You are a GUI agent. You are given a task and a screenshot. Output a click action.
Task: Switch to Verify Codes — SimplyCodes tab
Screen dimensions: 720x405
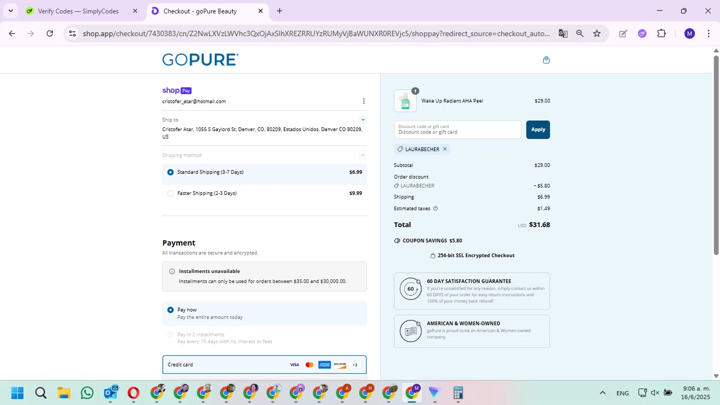click(x=78, y=11)
